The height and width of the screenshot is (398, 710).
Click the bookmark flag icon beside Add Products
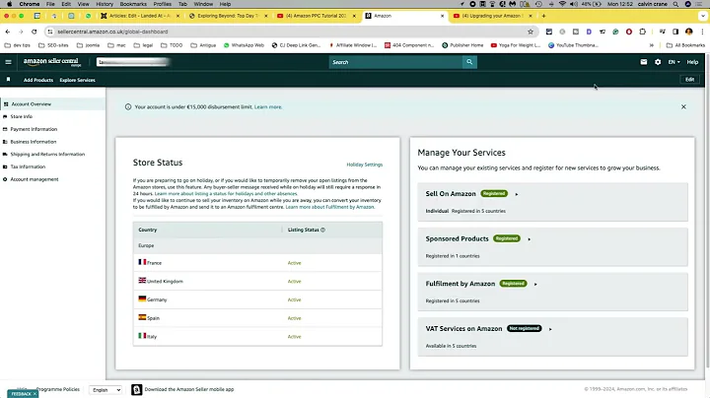(x=8, y=80)
